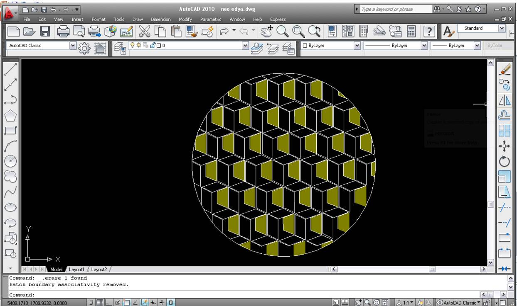
Task: Click the annotation scale 1:1 button
Action: 406,303
